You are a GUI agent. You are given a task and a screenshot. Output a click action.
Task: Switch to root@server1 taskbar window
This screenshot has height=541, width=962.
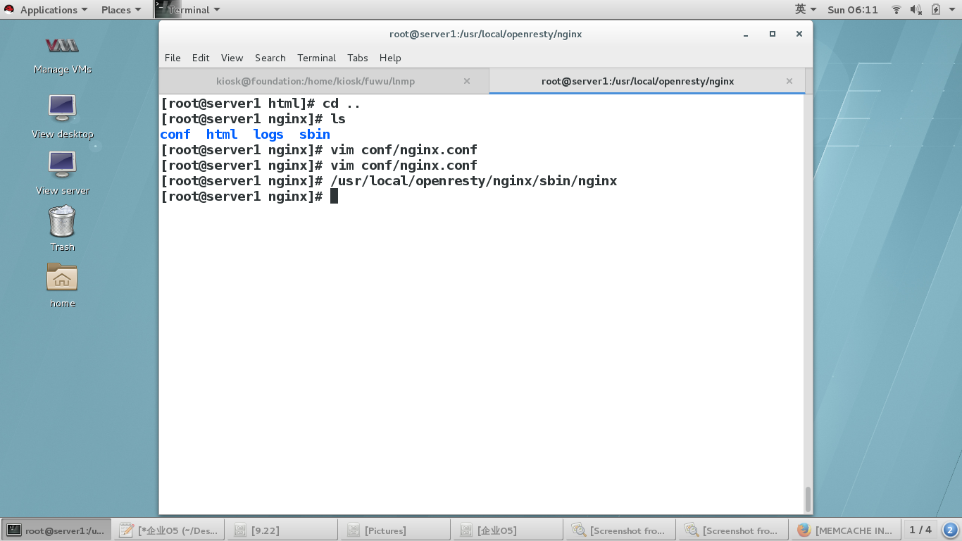click(56, 530)
